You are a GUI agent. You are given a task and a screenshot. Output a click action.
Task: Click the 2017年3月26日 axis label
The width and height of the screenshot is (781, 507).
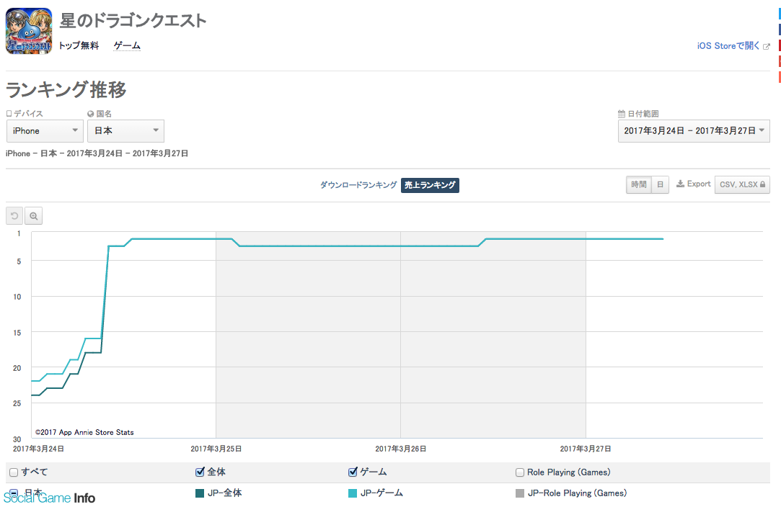coord(401,449)
